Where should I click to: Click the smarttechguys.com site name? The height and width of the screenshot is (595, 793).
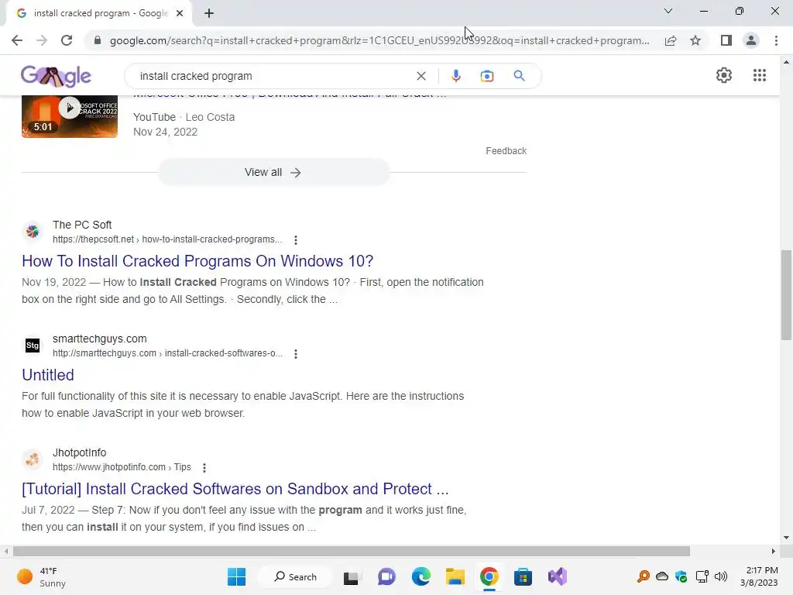pos(100,339)
